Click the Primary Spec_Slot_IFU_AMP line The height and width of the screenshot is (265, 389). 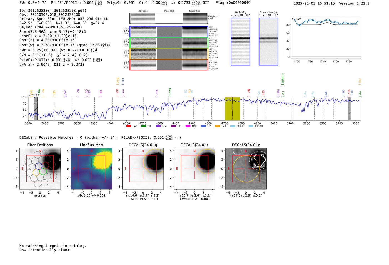(64, 19)
